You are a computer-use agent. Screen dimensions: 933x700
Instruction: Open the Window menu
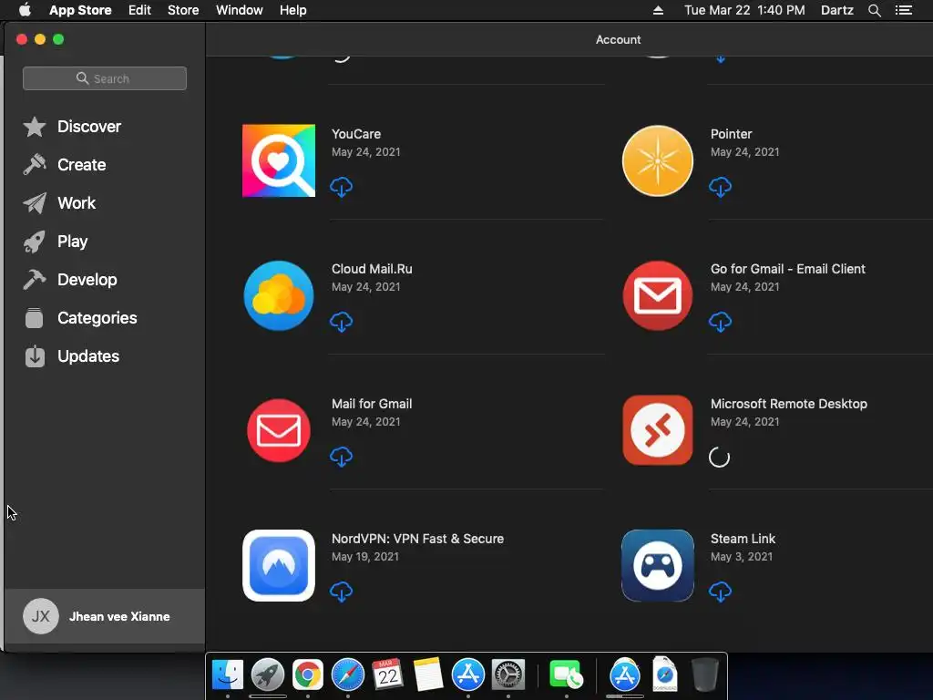tap(240, 10)
